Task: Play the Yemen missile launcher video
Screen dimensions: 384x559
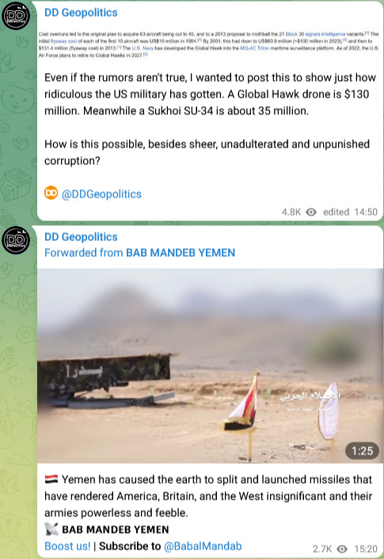Action: click(210, 366)
